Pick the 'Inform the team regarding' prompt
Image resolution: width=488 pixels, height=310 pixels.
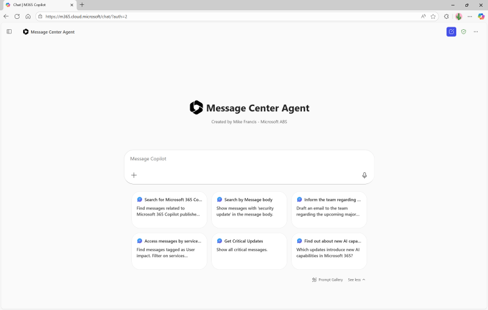(329, 210)
